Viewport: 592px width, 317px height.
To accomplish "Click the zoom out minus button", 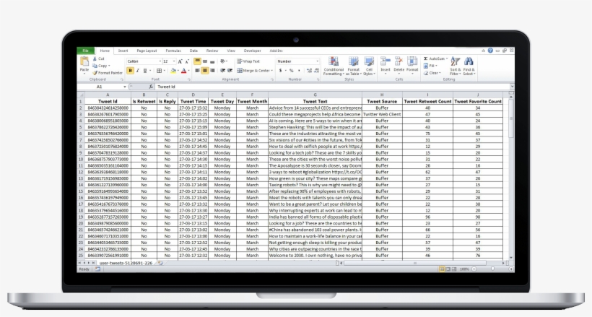I will 474,269.
